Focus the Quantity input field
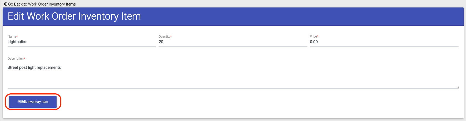The height and width of the screenshot is (121, 466). click(233, 42)
